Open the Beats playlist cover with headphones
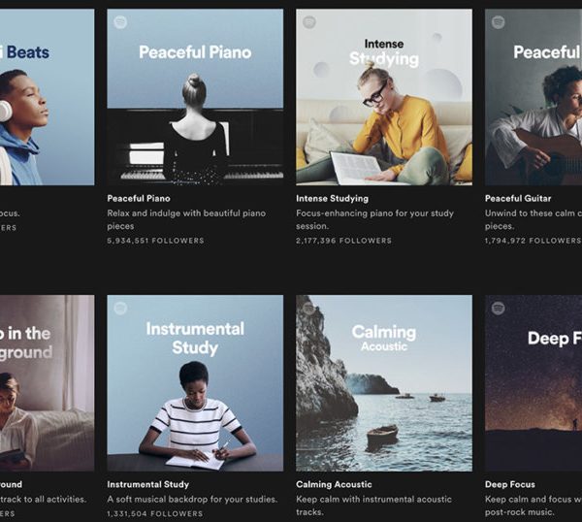 48,97
